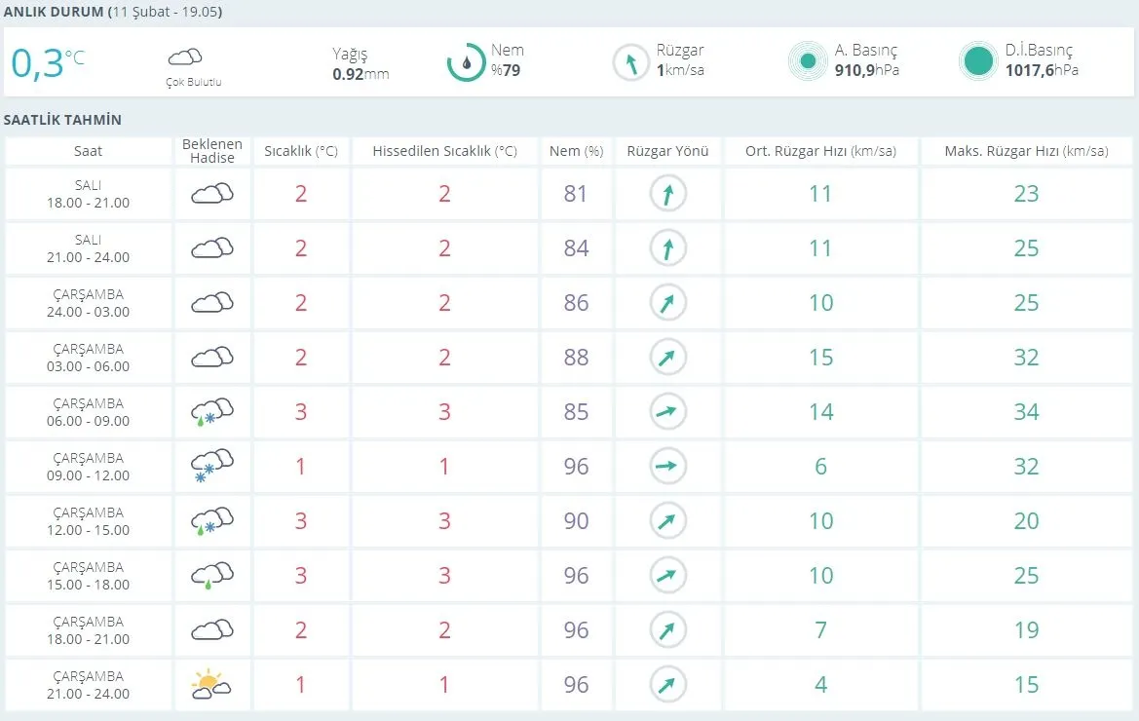
Task: Click the wind arrow for Çarşamba 03.00 - 06.00
Action: [x=667, y=358]
